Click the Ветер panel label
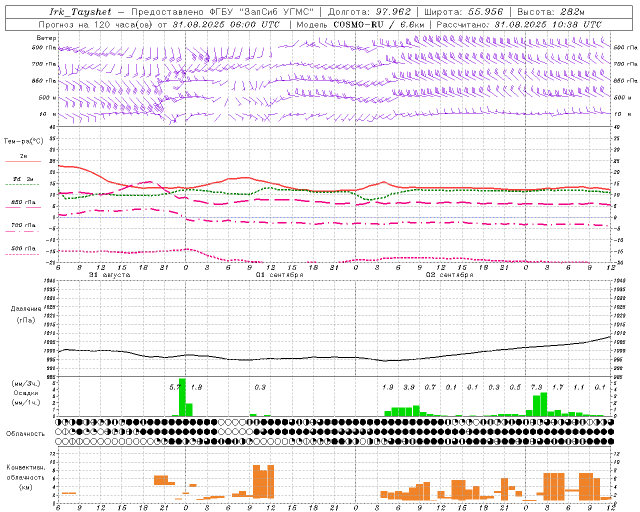This screenshot has height=512, width=640. click(x=46, y=38)
